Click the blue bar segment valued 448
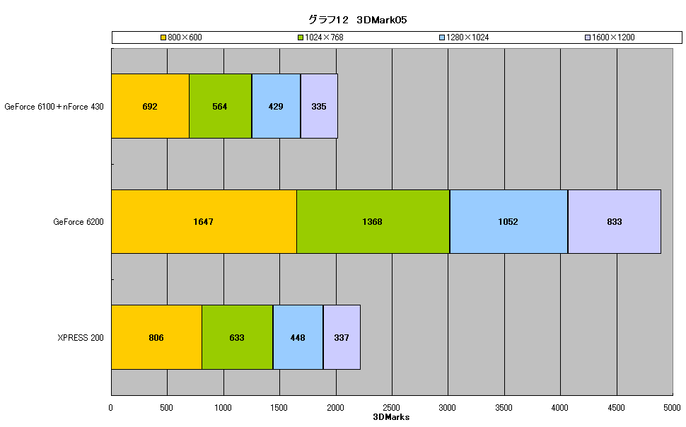The image size is (686, 427). (x=298, y=337)
